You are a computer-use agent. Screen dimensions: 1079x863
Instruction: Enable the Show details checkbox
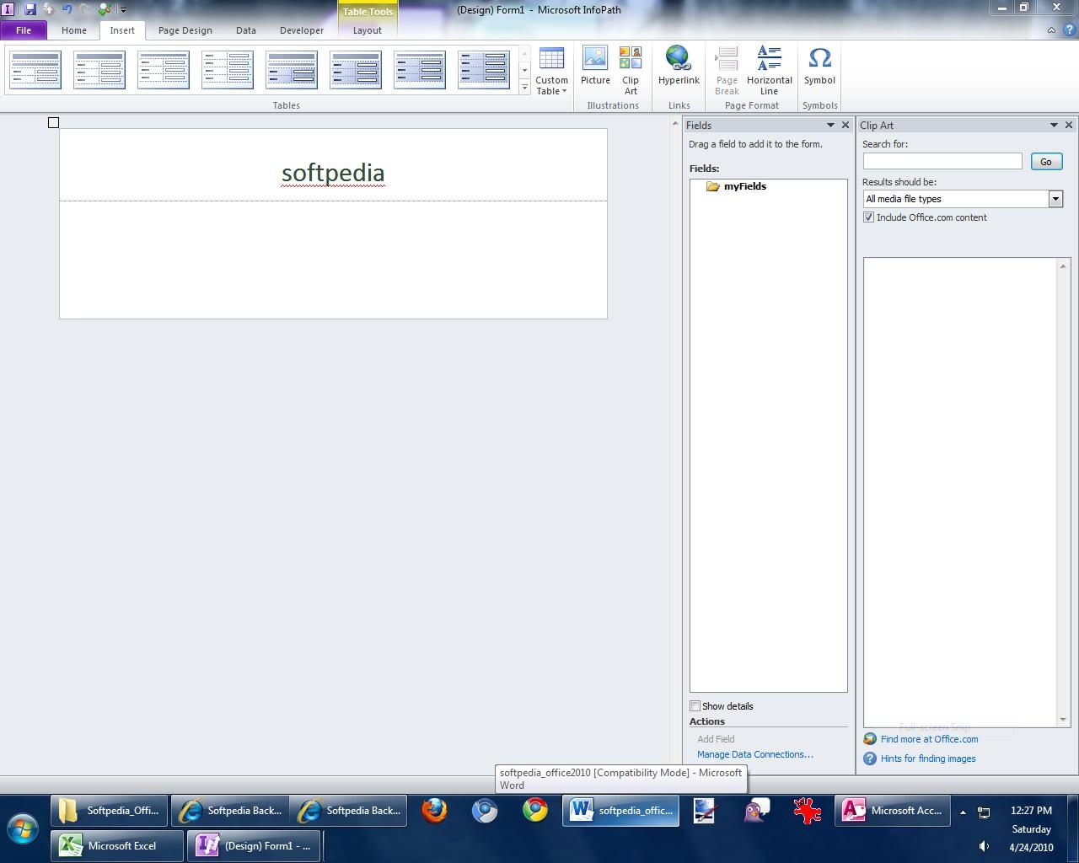coord(695,706)
